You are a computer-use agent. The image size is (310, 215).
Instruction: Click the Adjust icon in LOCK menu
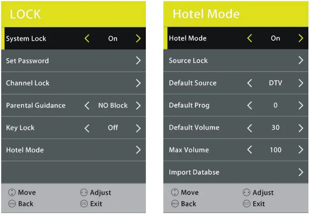tap(83, 193)
